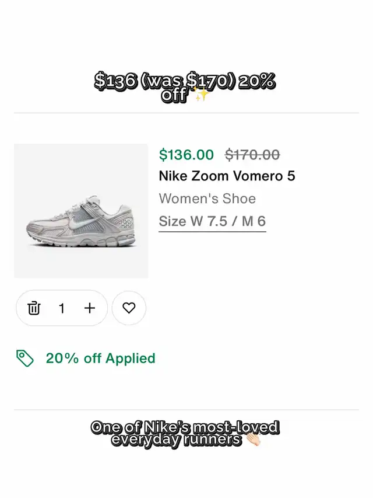This screenshot has width=373, height=498.
Task: Select the quantity number 1
Action: 62,308
